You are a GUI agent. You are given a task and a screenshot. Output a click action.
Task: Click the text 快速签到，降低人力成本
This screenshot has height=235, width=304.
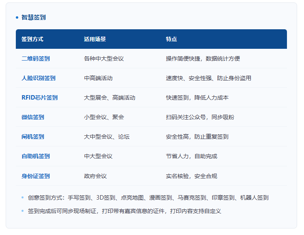pos(197,98)
